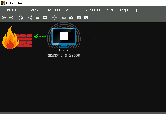Image resolution: width=166 pixels, height=114 pixels.
Task: Open Credentials view asterisks icon
Action: click(x=64, y=18)
